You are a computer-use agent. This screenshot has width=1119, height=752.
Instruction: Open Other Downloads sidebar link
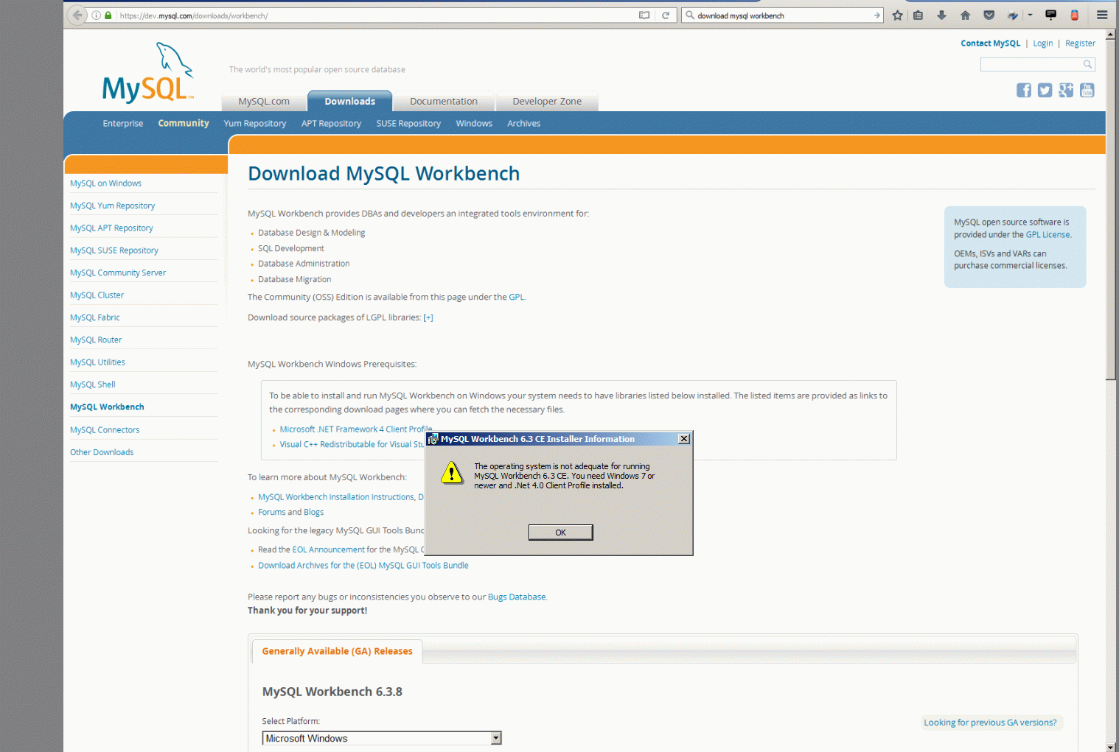coord(102,452)
